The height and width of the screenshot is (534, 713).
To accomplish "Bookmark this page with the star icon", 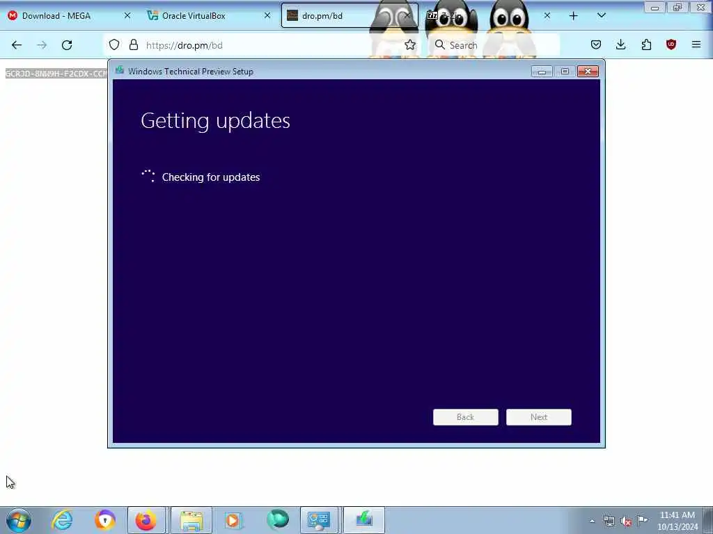I will tap(409, 44).
